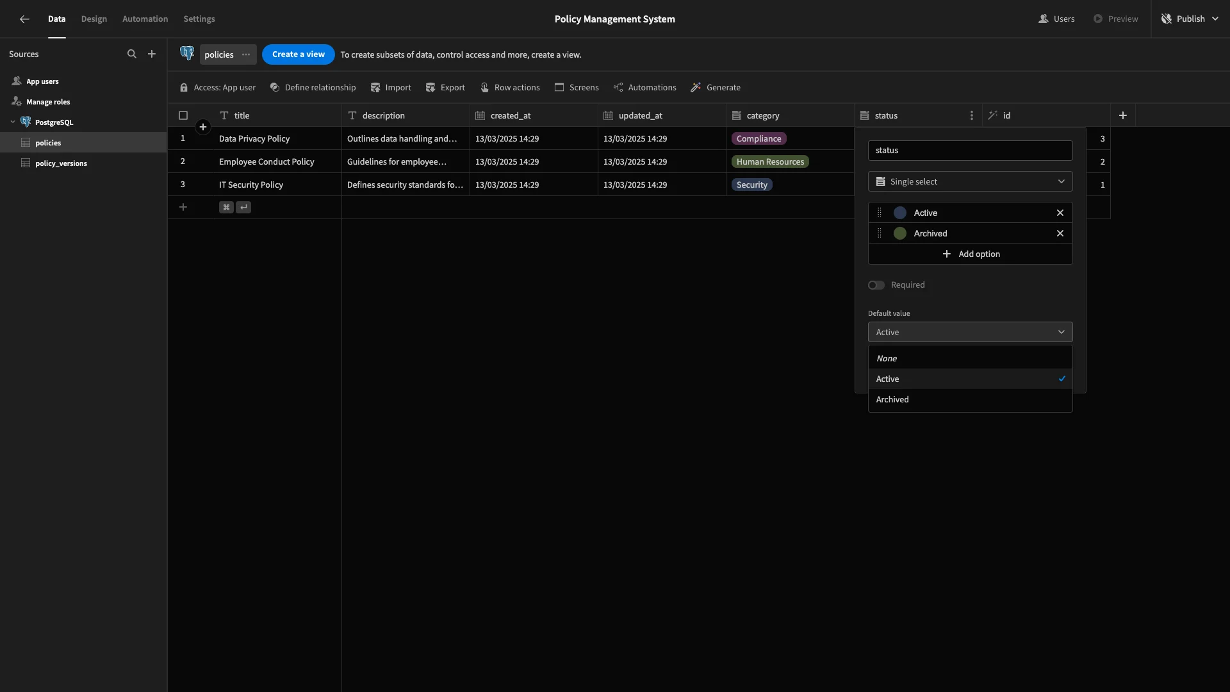Image resolution: width=1230 pixels, height=692 pixels.
Task: Edit the status column name field
Action: [x=970, y=151]
